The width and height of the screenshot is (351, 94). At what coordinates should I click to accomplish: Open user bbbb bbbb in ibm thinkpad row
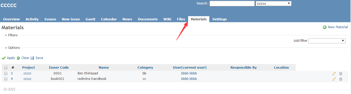tap(189, 74)
